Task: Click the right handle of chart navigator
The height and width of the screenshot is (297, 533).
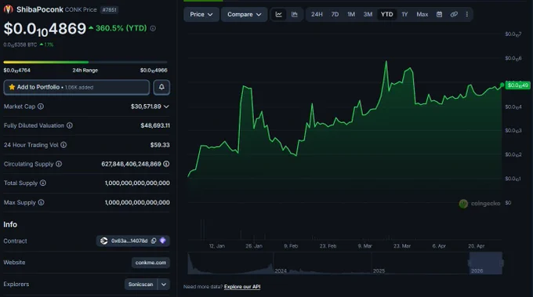Action: point(502,263)
